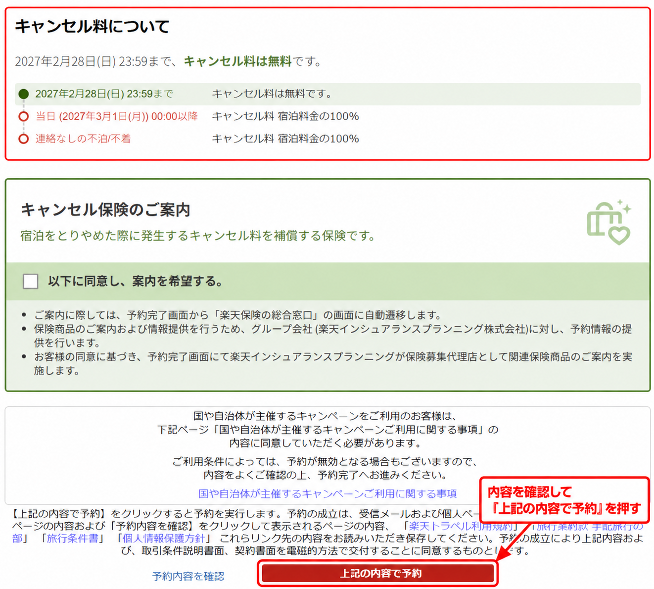
Task: Open the 予約内容を確認 link
Action: tap(188, 576)
